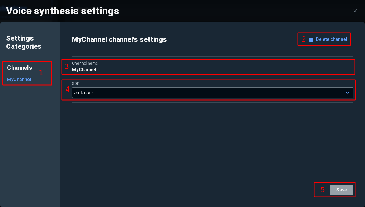Click the selected vsdk-csdk value text
The width and height of the screenshot is (365, 207).
(84, 93)
